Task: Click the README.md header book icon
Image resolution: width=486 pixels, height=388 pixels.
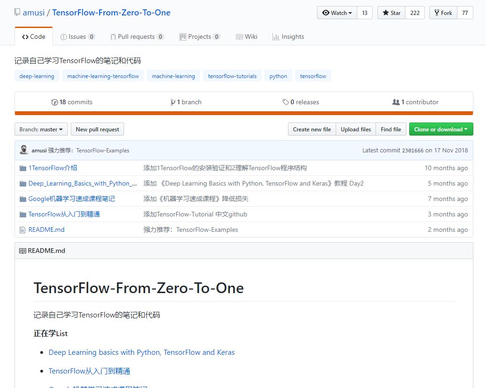Action: 22,251
